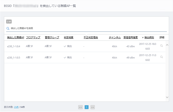The height and width of the screenshot is (112, 173).
Task: Sort by フロアマップ column
Action: click(x=33, y=37)
